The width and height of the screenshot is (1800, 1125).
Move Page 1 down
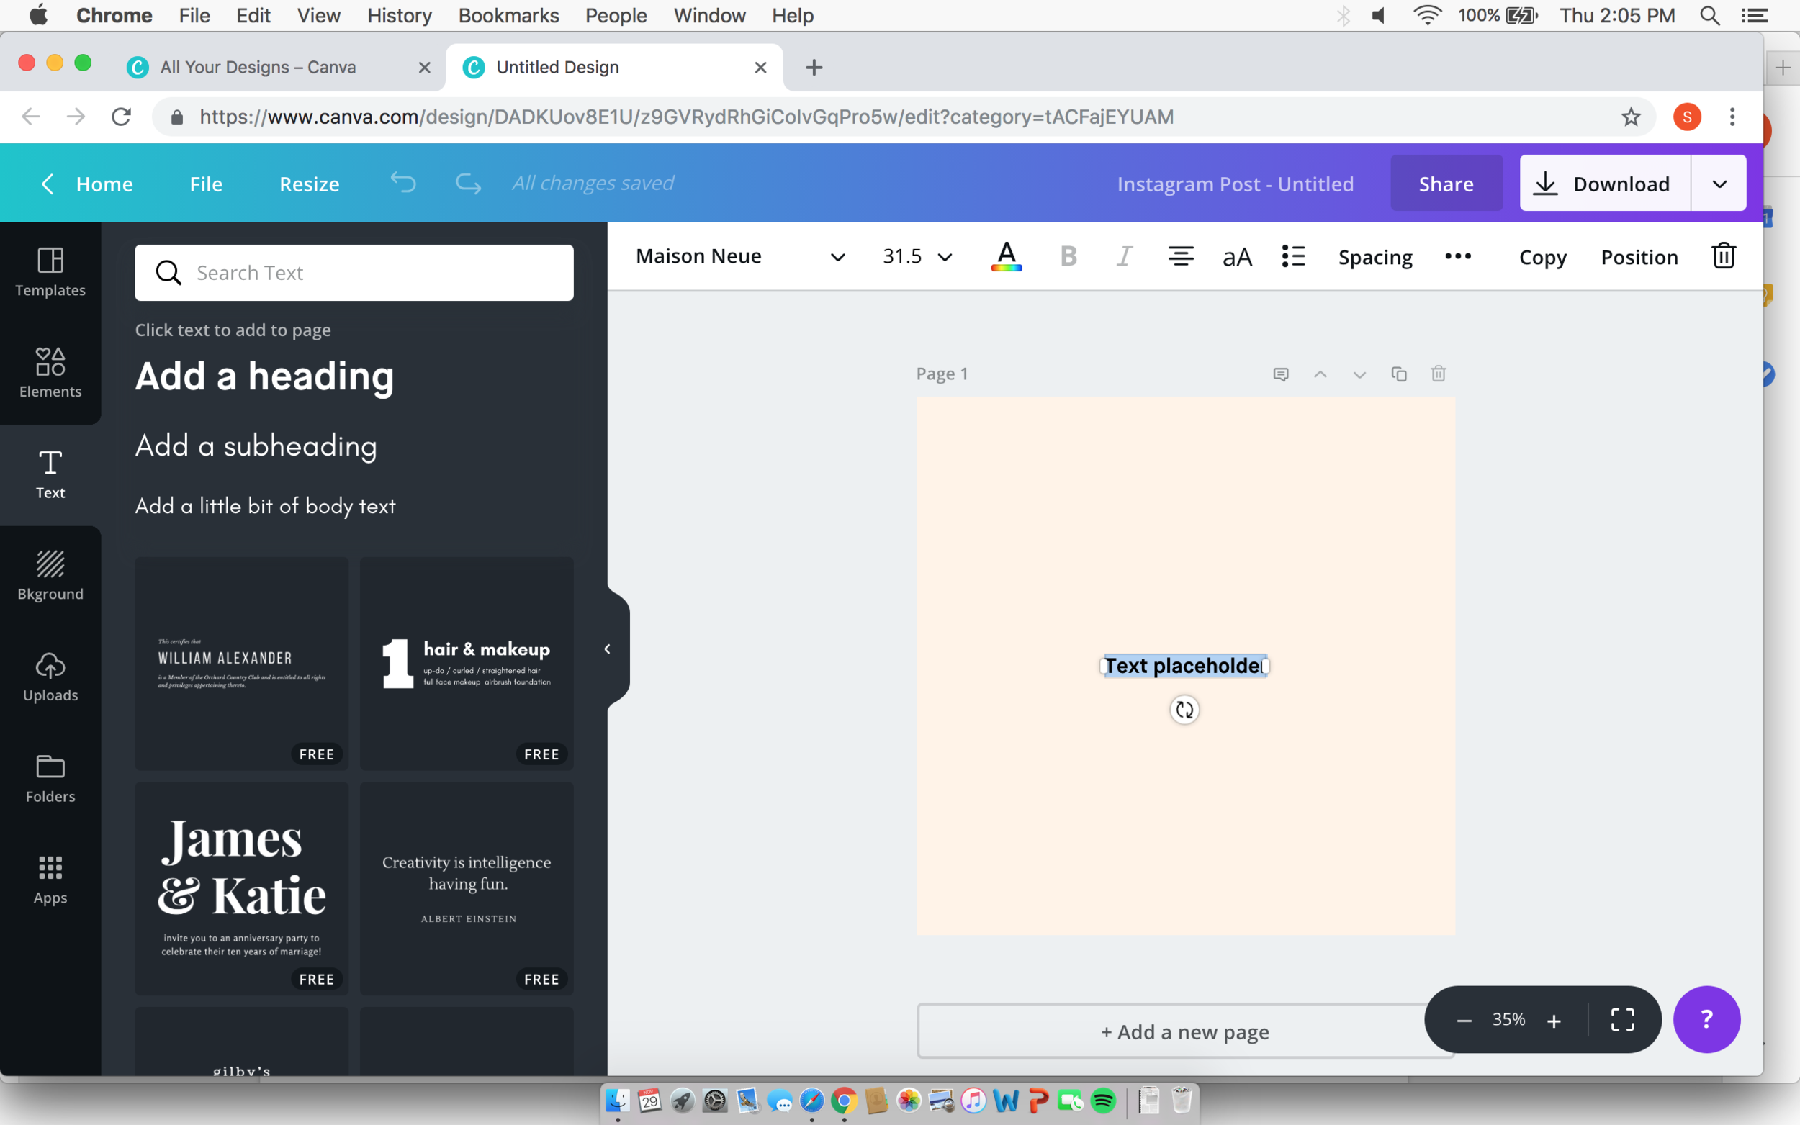click(1359, 374)
